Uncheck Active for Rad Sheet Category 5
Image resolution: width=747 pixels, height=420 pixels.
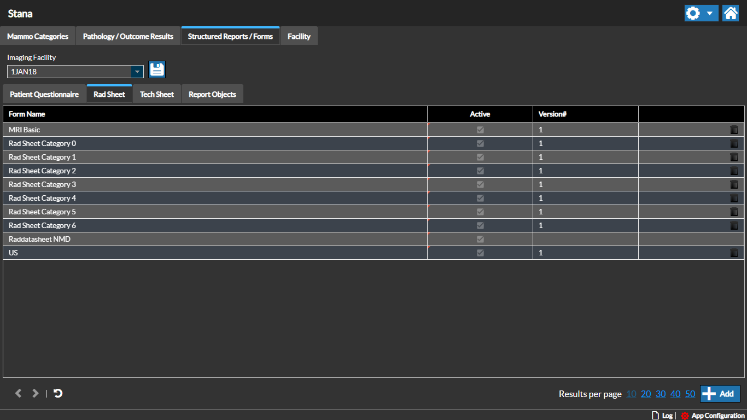[480, 212]
